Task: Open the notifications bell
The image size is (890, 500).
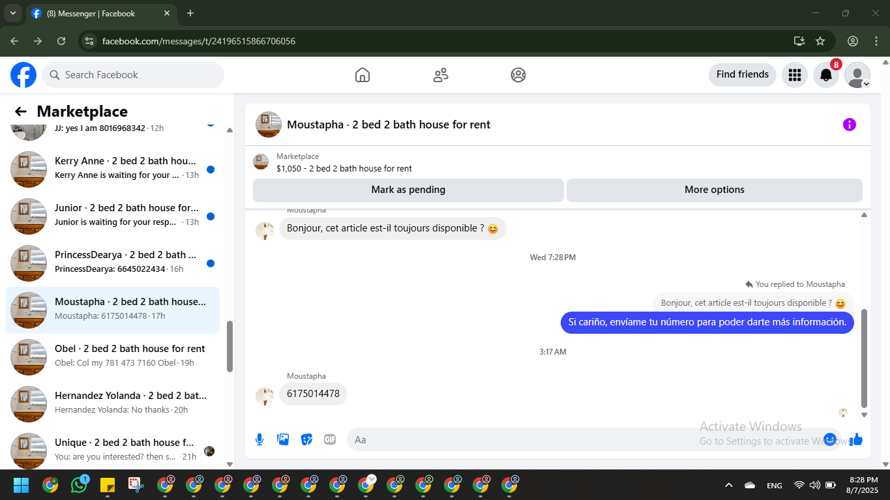Action: pos(826,75)
